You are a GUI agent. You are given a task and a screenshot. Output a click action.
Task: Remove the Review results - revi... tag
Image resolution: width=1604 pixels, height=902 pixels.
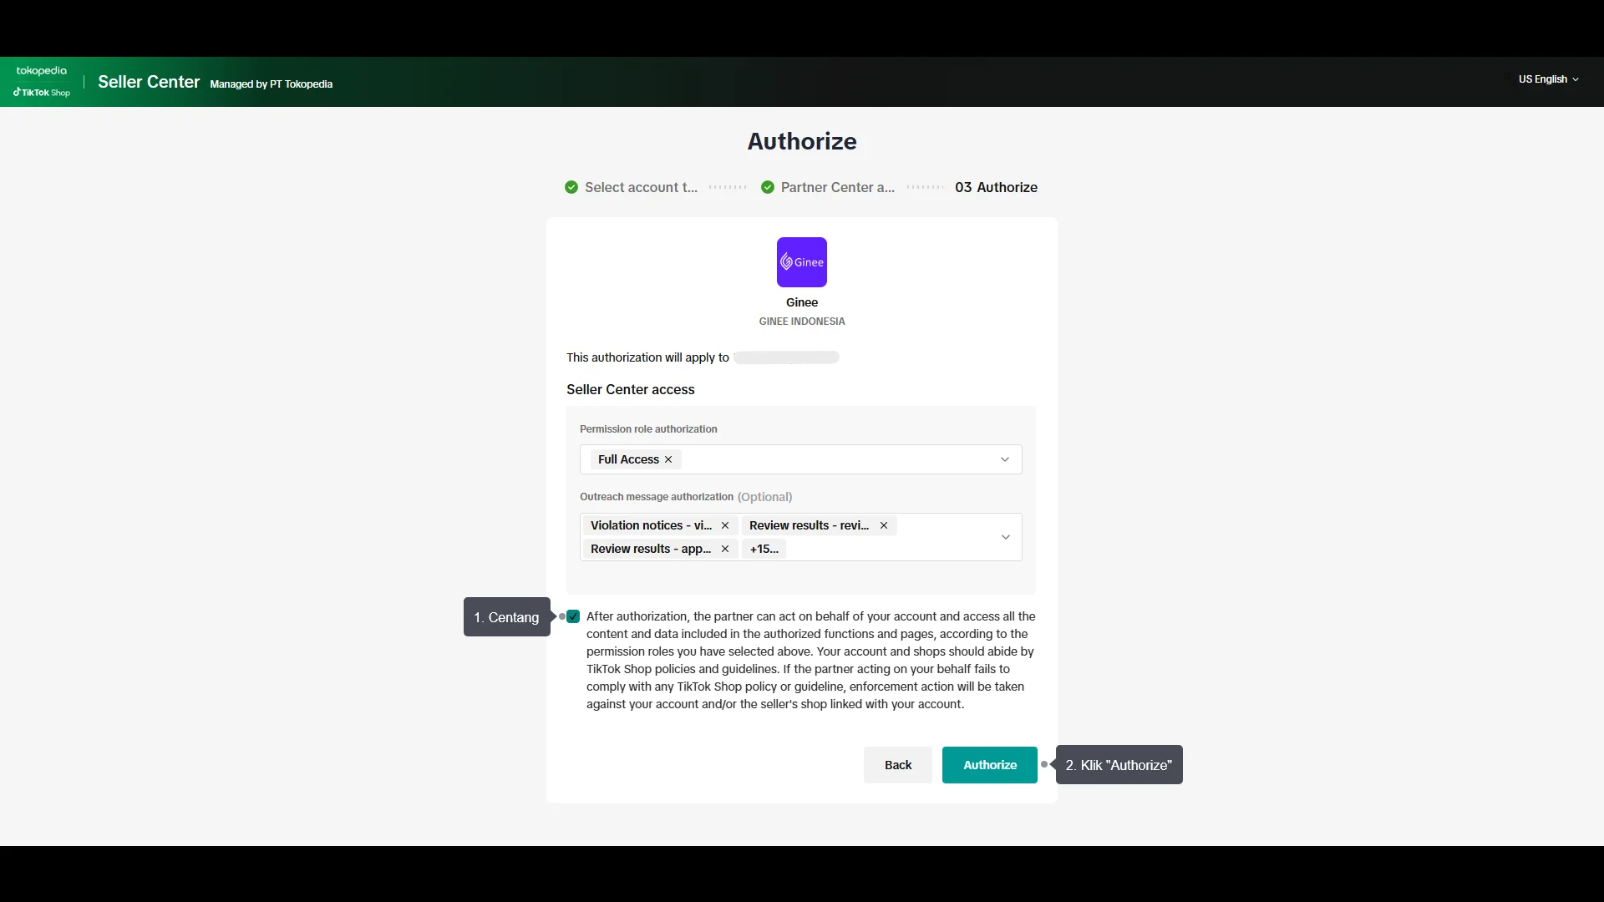[x=884, y=525]
